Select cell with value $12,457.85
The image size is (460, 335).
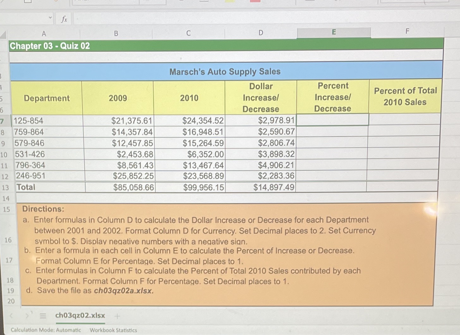click(119, 143)
